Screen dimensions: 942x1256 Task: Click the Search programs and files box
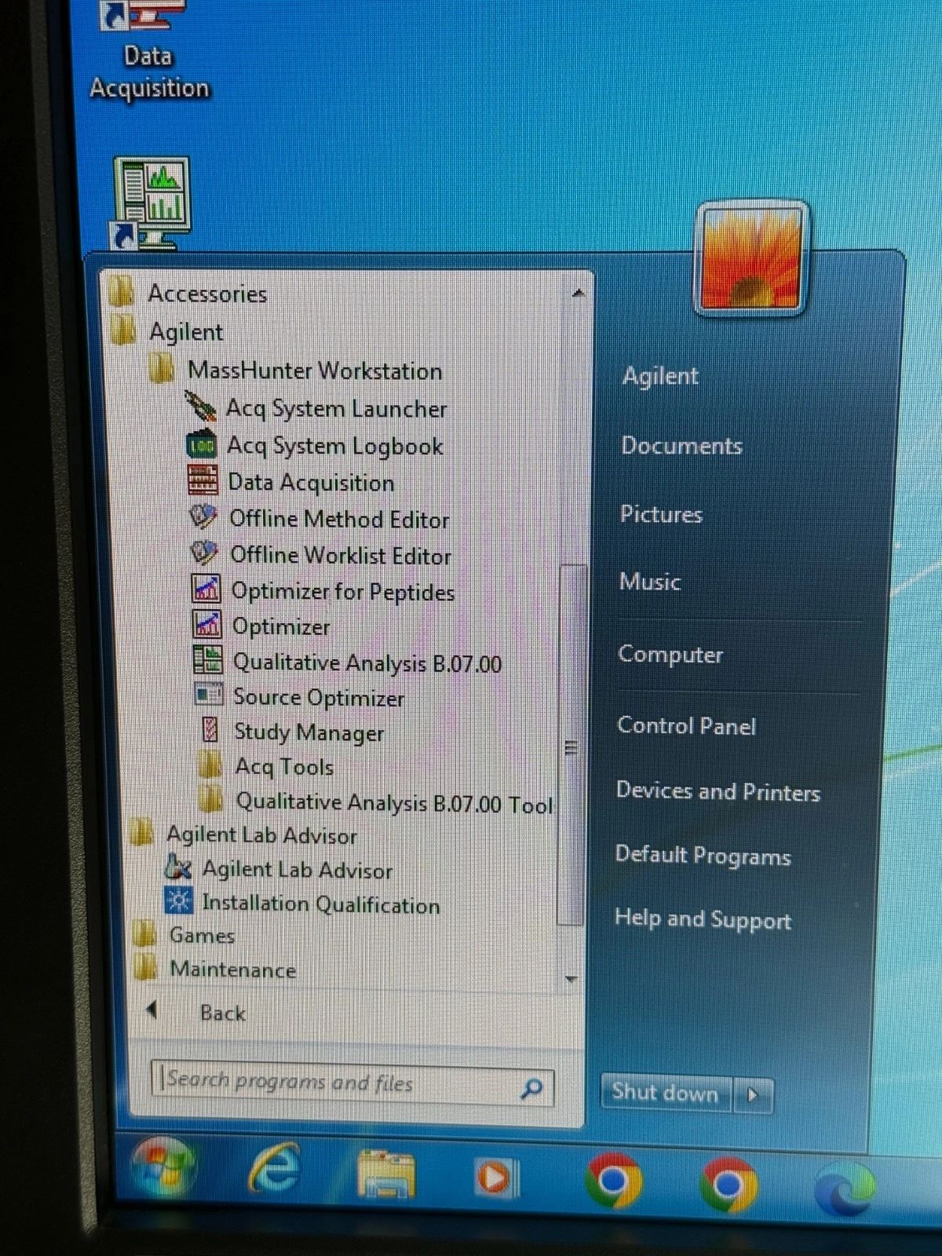338,1083
